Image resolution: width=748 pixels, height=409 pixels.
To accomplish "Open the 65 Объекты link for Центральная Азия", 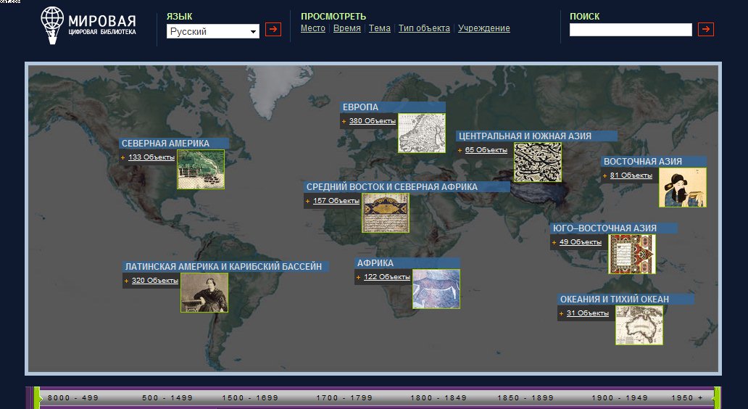I will (x=486, y=150).
